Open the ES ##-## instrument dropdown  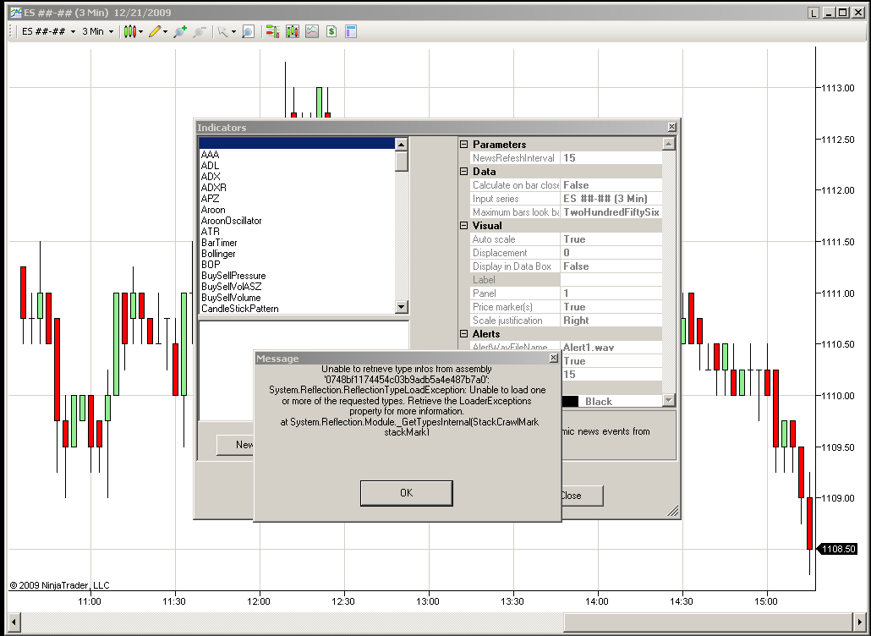coord(48,31)
